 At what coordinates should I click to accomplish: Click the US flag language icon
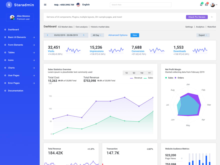(78, 5)
